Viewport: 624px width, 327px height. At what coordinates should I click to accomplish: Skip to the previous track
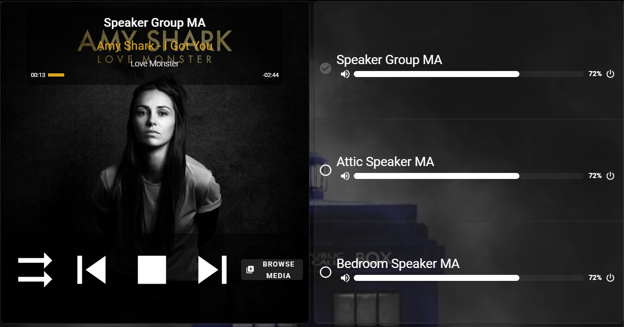tap(91, 270)
